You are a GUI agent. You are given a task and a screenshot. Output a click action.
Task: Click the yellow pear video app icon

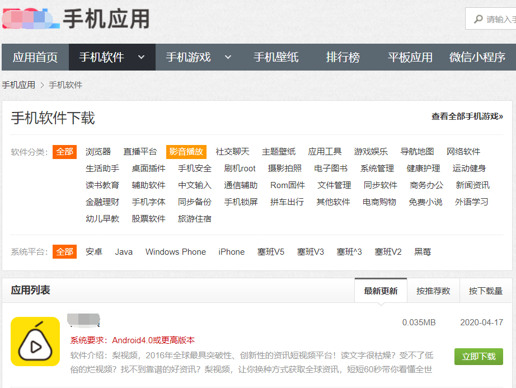35,341
